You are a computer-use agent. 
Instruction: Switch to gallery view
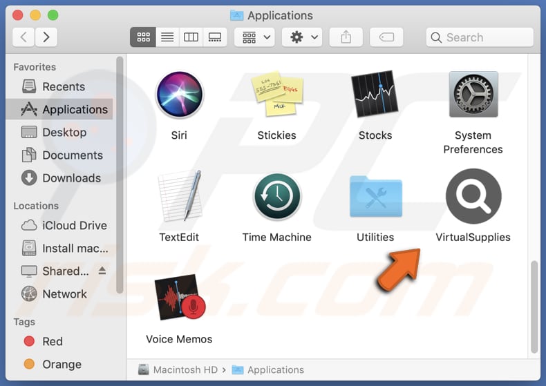pyautogui.click(x=215, y=37)
